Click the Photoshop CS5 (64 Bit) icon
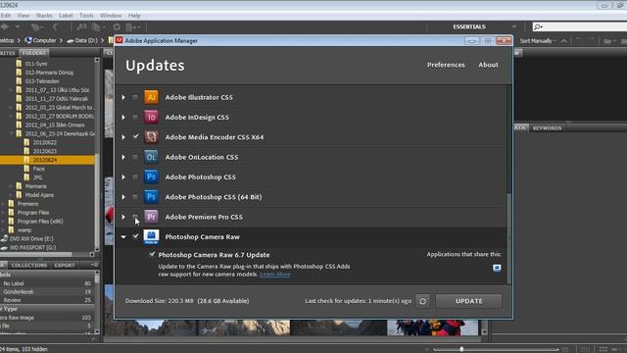 coord(151,197)
